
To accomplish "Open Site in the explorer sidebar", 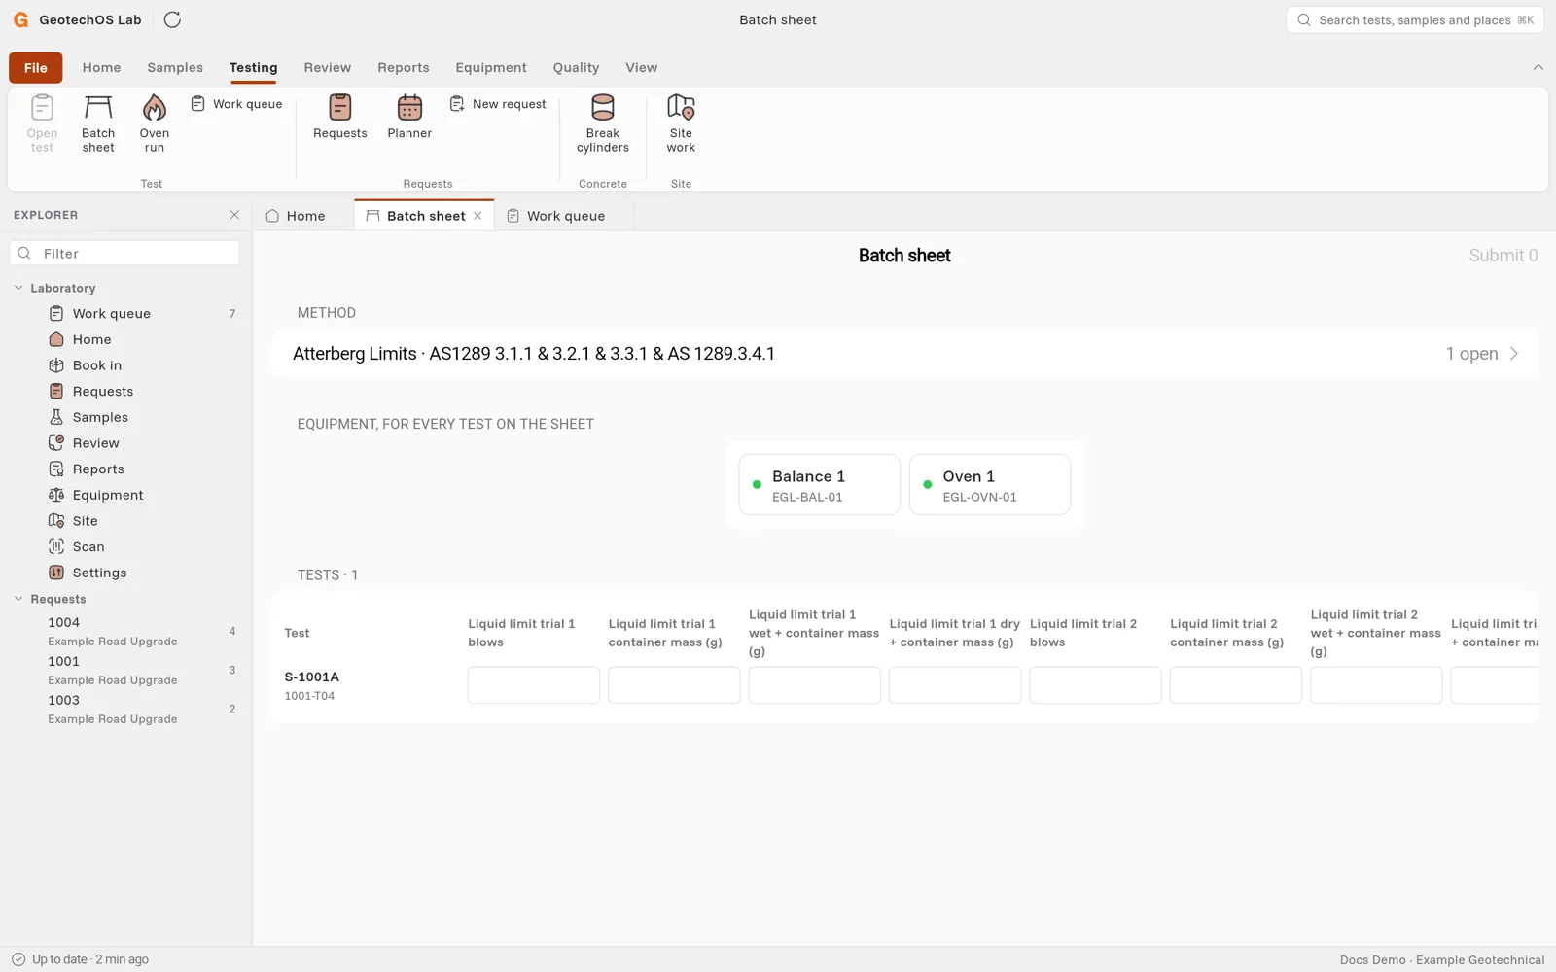I will click(x=124, y=521).
